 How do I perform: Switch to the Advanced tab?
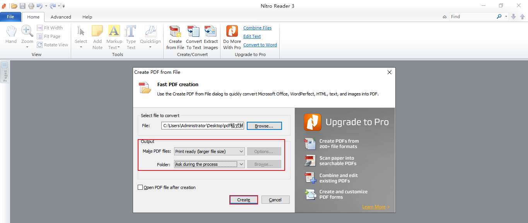(x=61, y=17)
